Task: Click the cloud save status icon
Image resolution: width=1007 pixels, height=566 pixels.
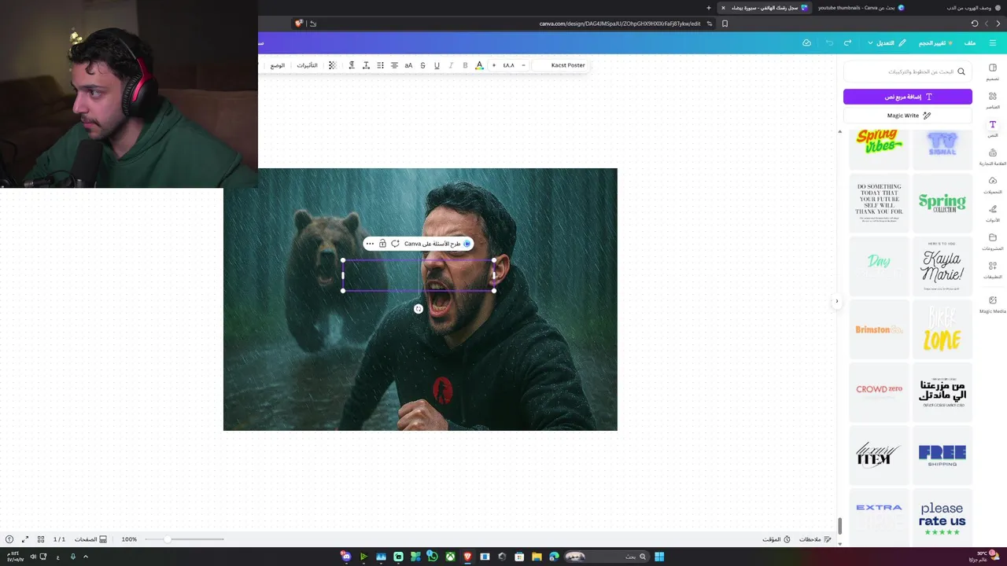Action: [x=806, y=42]
